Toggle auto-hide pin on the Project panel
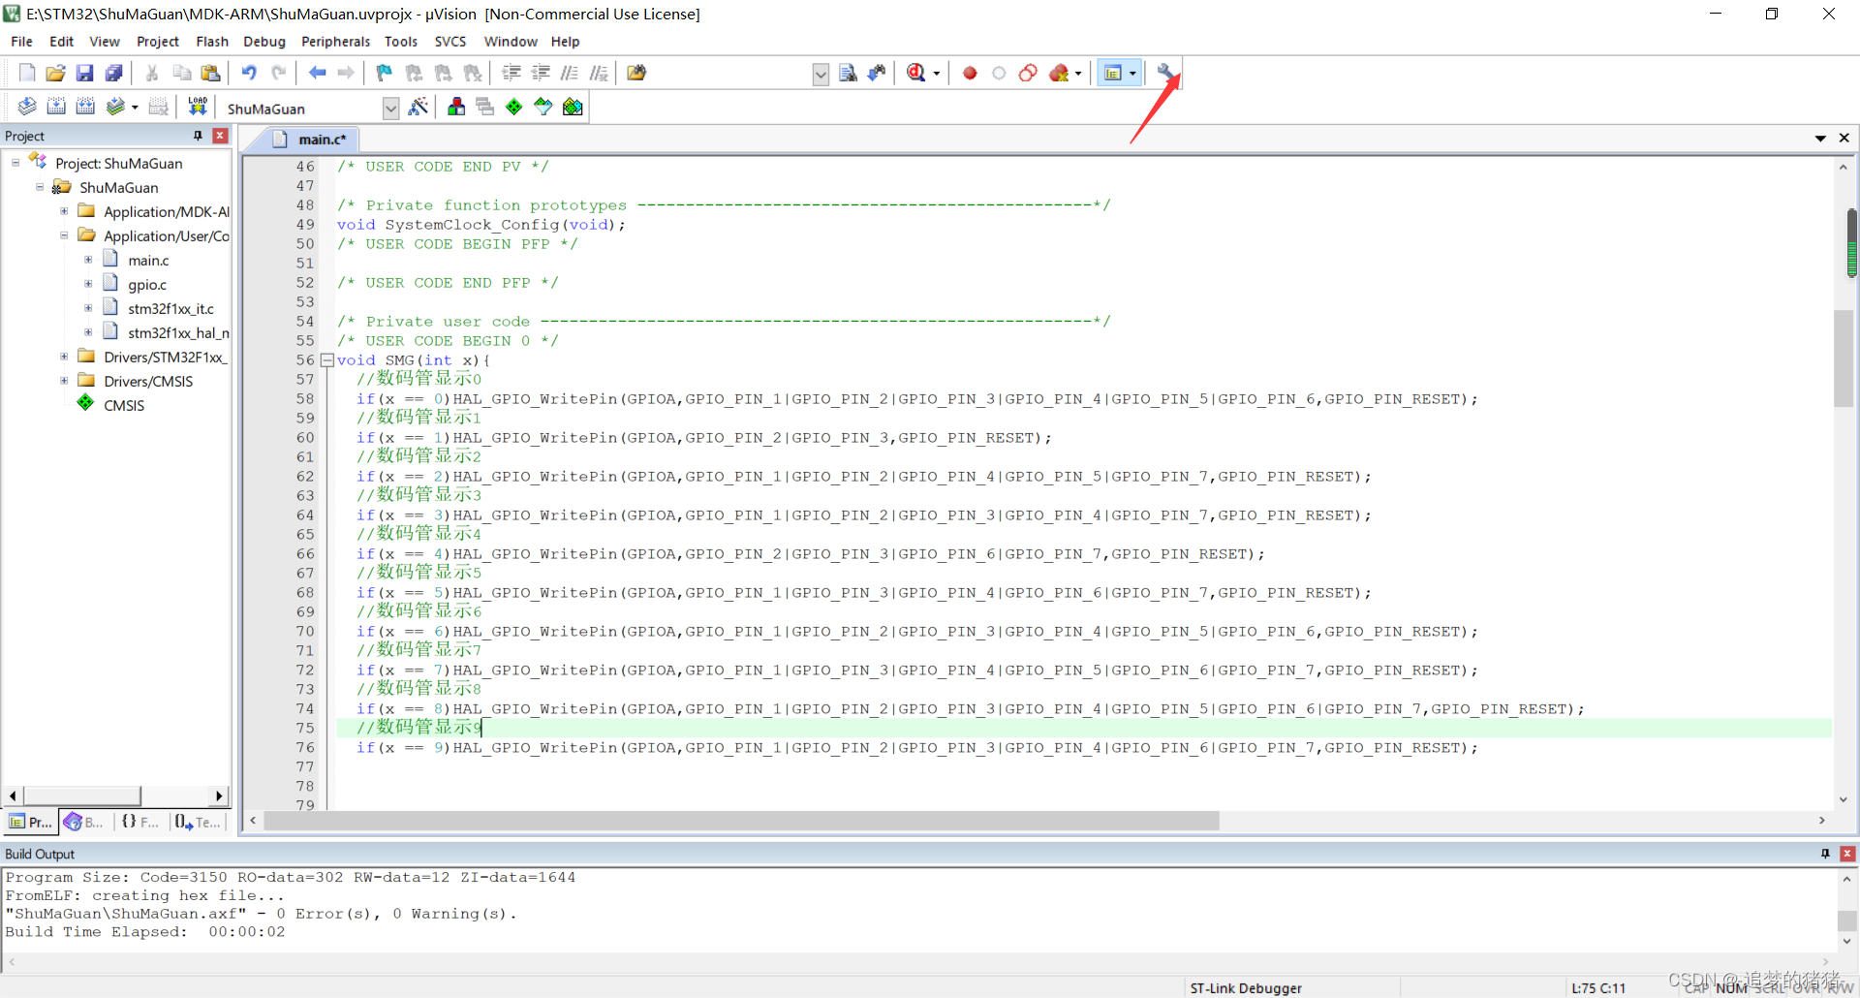The image size is (1860, 998). click(x=199, y=136)
